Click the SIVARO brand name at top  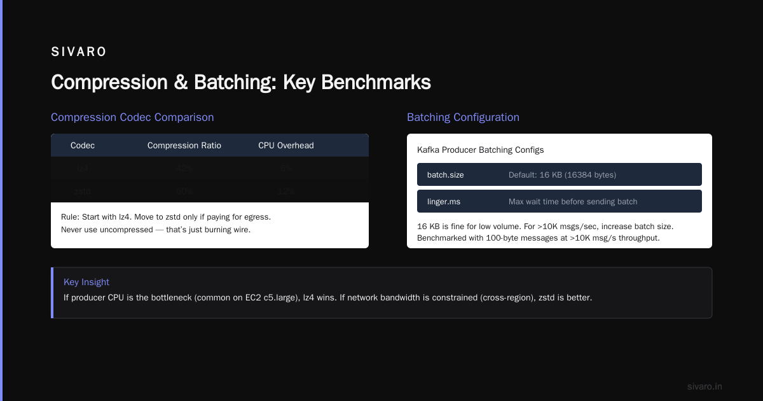click(x=79, y=52)
